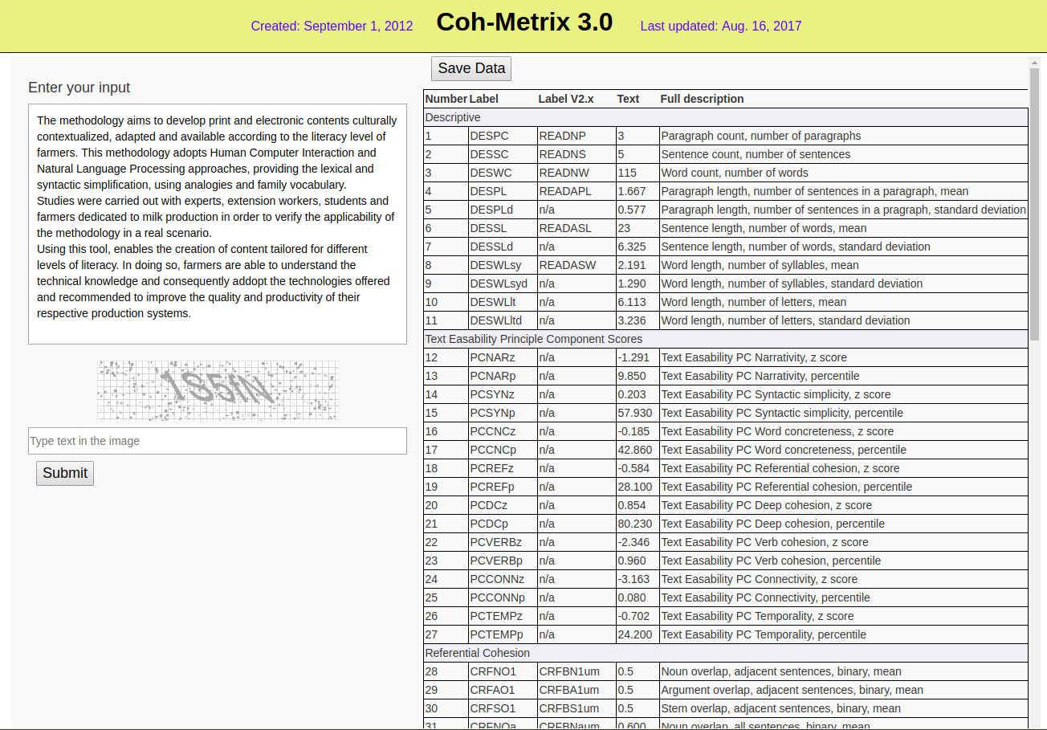1047x730 pixels.
Task: Click the Number column header
Action: [x=446, y=99]
